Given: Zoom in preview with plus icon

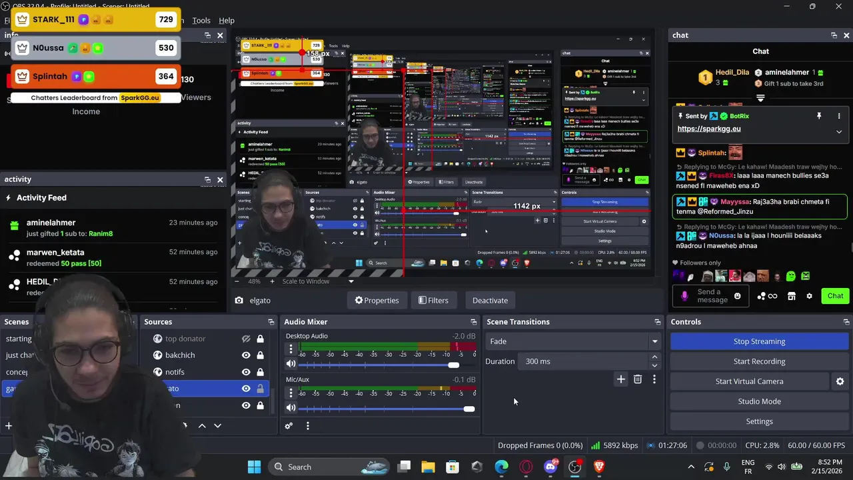Looking at the screenshot, I should pos(272,281).
